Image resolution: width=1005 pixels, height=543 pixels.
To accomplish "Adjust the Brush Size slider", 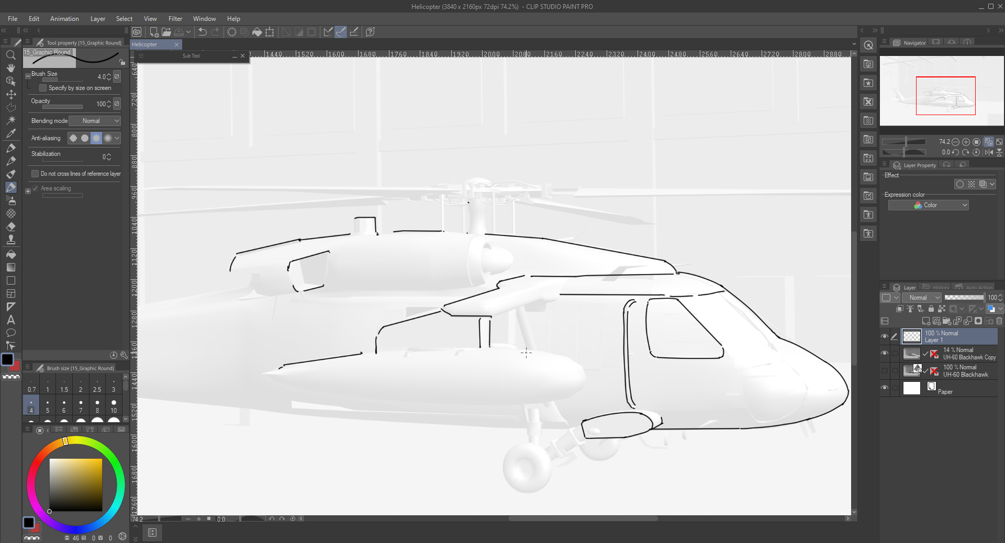I will [x=62, y=80].
